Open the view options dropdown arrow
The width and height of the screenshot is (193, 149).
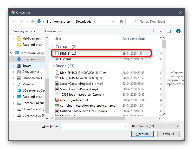(160, 31)
